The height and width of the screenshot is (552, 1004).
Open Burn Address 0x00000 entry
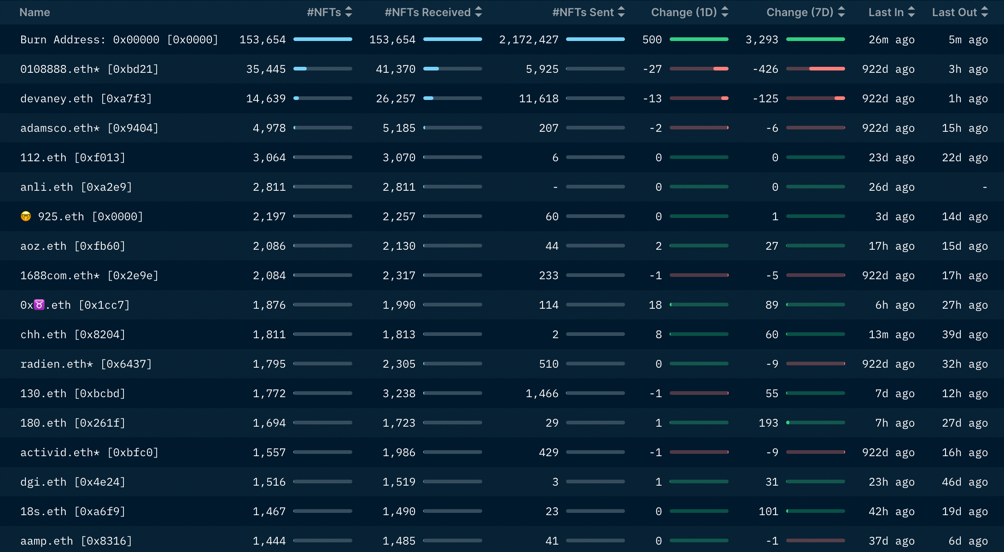[x=119, y=40]
